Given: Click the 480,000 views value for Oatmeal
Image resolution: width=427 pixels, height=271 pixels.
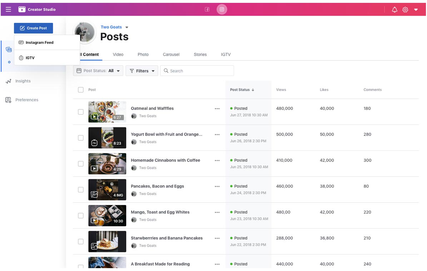Looking at the screenshot, I should pos(284,108).
